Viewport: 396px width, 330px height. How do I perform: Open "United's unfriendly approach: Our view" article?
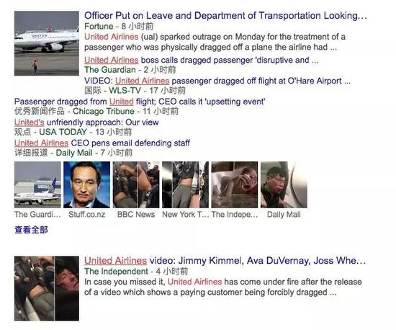[x=86, y=122]
